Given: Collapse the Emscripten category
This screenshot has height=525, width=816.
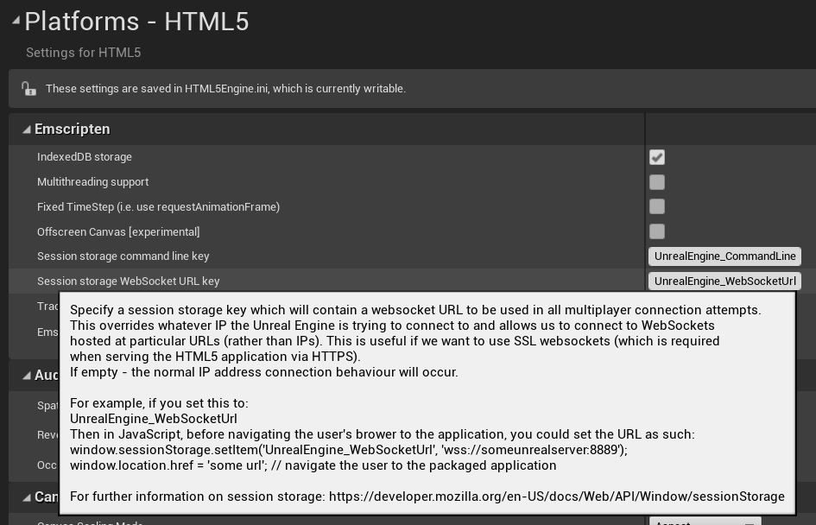Looking at the screenshot, I should click(x=27, y=130).
